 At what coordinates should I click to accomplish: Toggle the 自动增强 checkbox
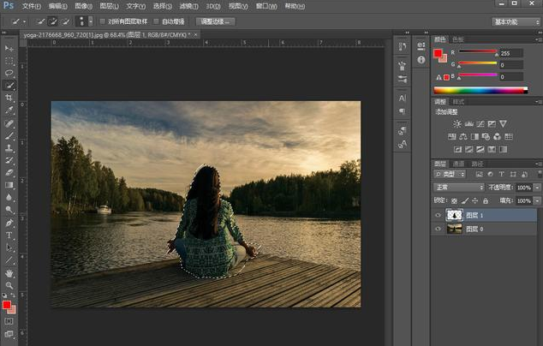[156, 21]
